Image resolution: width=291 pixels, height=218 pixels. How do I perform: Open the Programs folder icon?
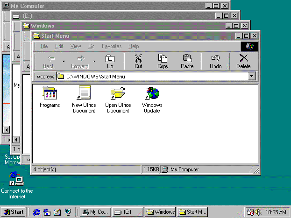(50, 93)
